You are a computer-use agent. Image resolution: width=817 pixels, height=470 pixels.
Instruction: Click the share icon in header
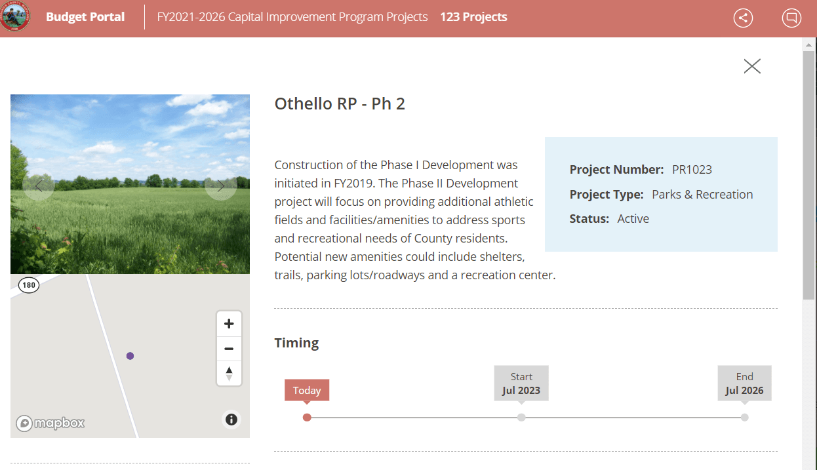point(743,18)
